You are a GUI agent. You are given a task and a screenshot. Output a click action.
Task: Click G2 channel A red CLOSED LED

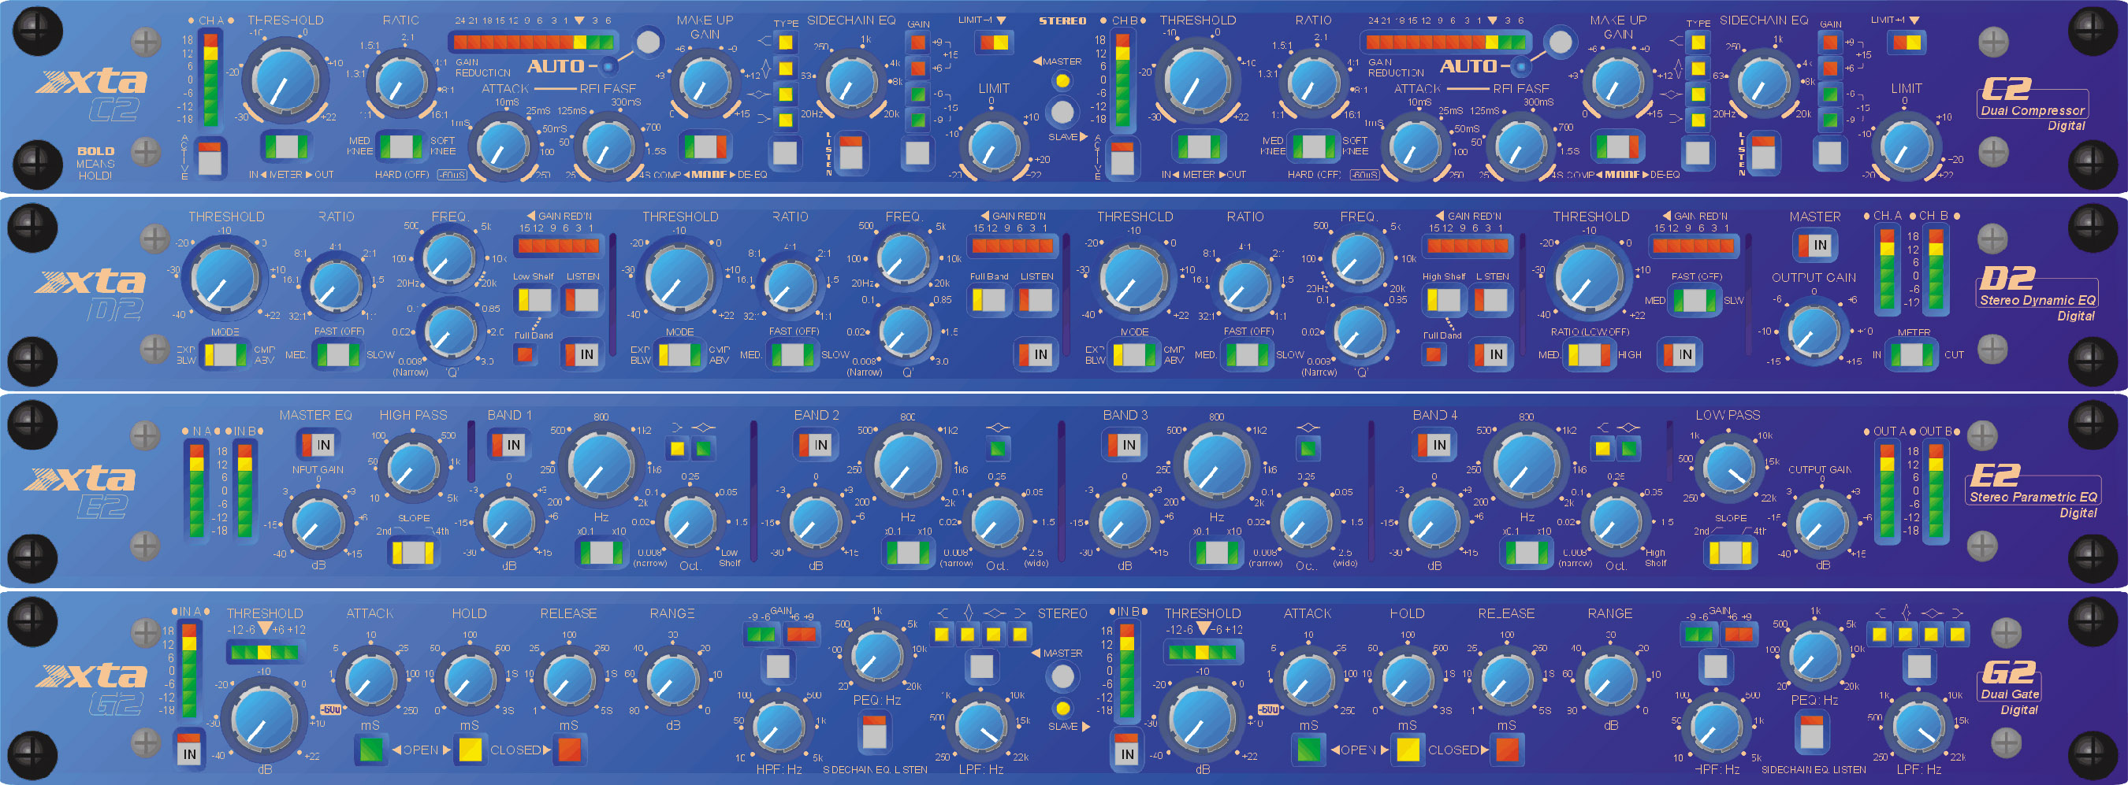570,750
